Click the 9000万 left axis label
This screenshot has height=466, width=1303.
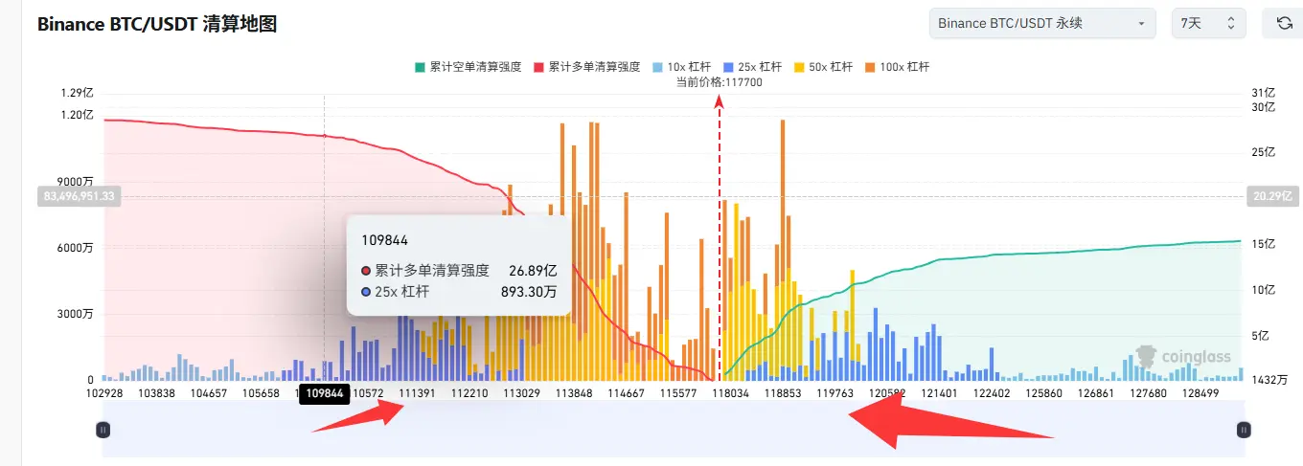click(x=75, y=182)
